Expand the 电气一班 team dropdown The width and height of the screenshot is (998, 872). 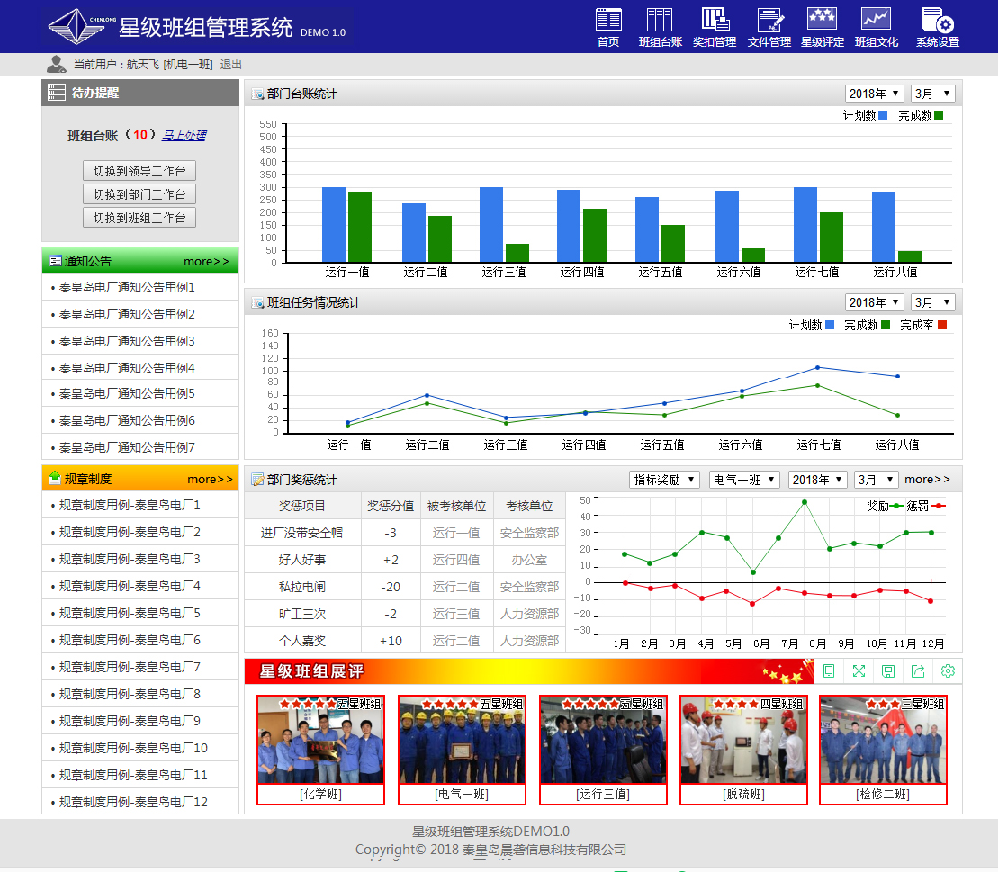click(x=744, y=480)
